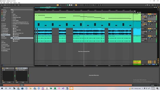Solo the top light-green track
This screenshot has width=160, height=90.
coord(153,14)
